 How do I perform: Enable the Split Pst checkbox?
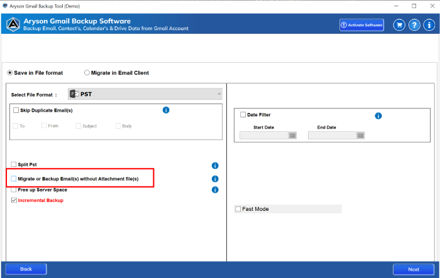tap(13, 164)
